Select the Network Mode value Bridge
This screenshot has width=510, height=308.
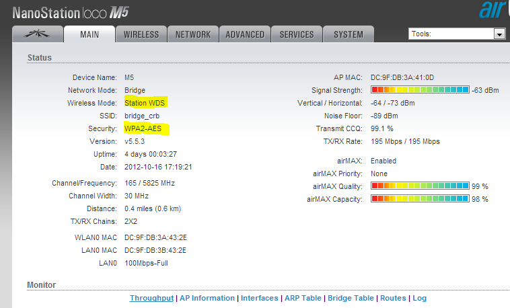(135, 90)
